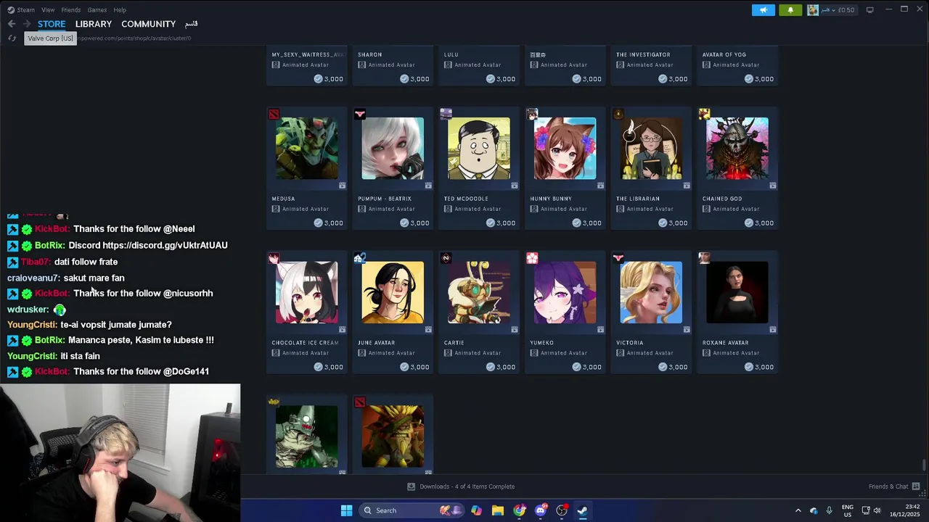
Task: Open the profile tab with the Arabic username
Action: [192, 24]
